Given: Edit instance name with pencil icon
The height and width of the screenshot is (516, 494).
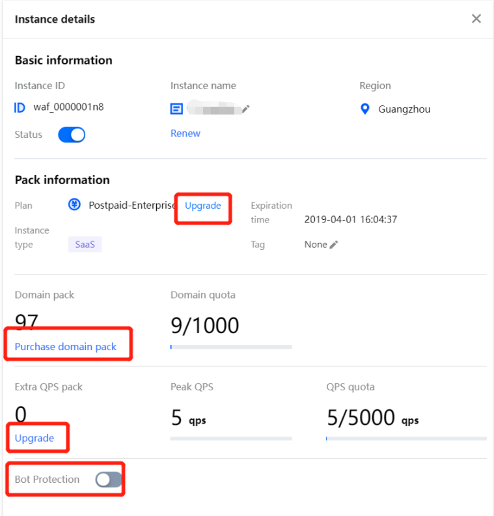Looking at the screenshot, I should pos(245,109).
